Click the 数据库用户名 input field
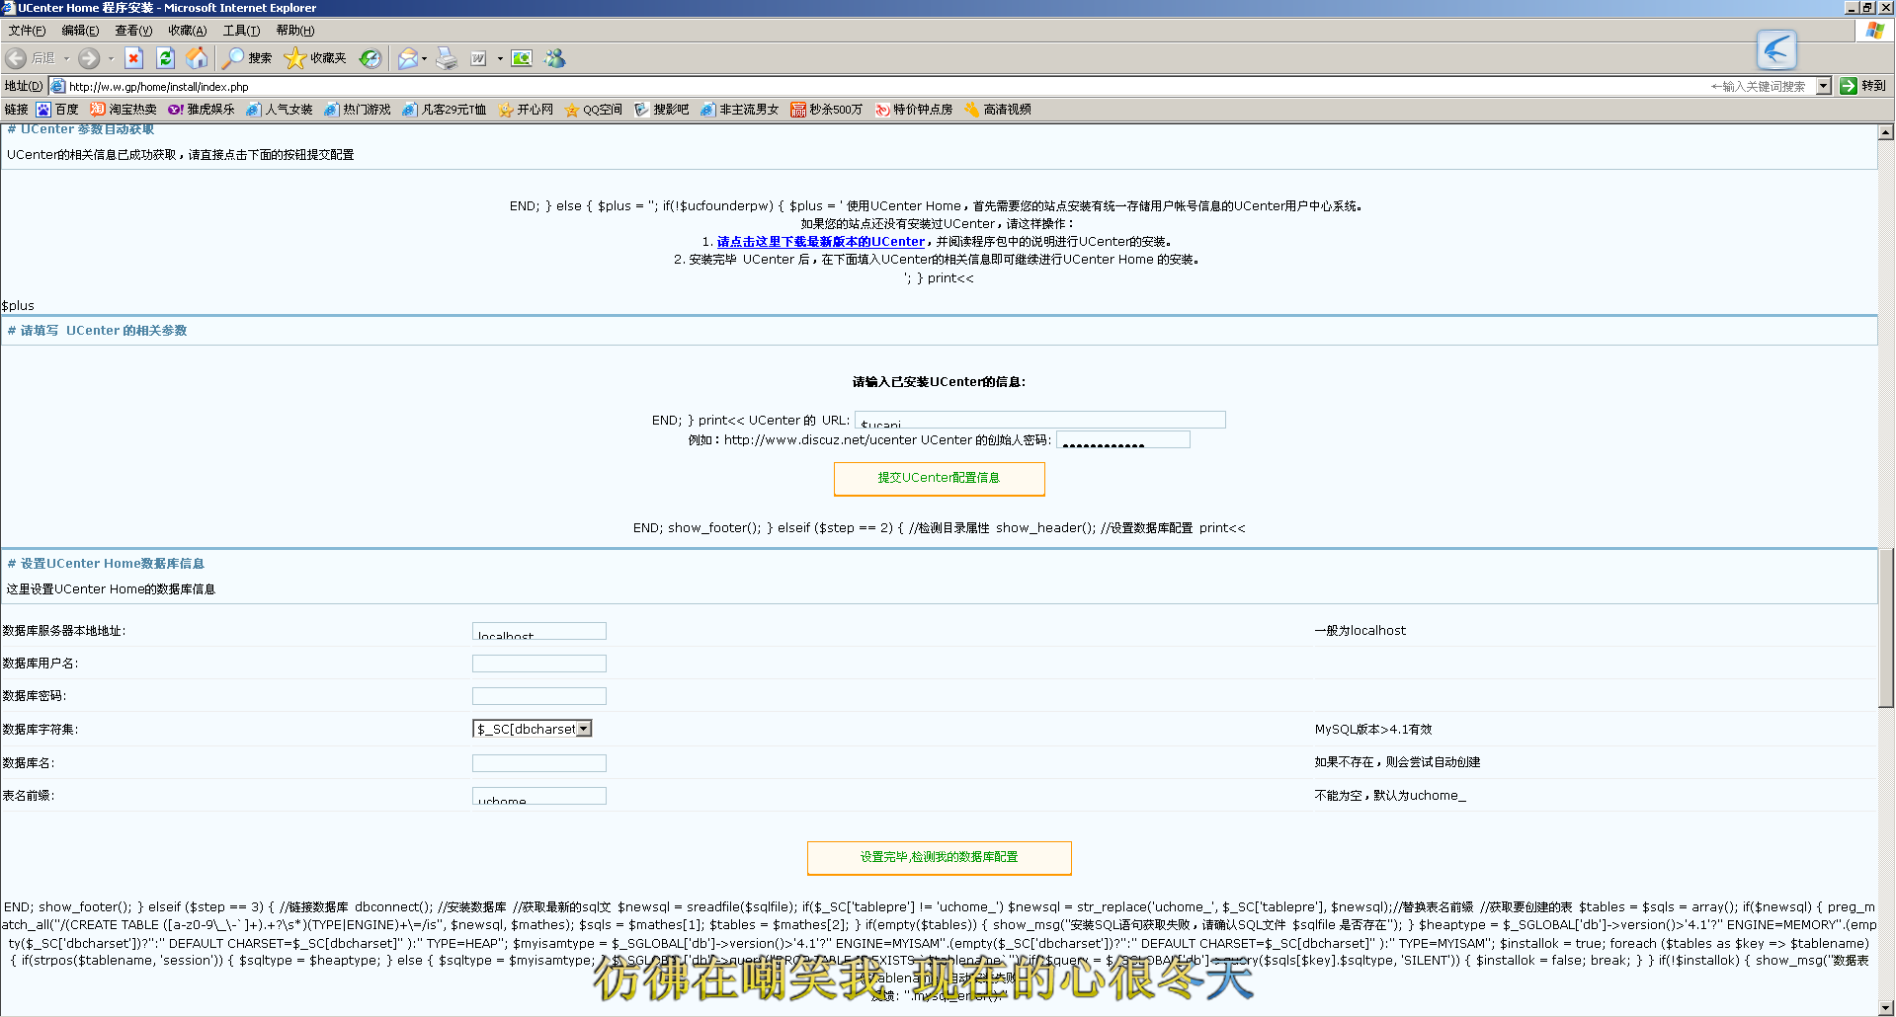1896x1017 pixels. click(x=539, y=664)
